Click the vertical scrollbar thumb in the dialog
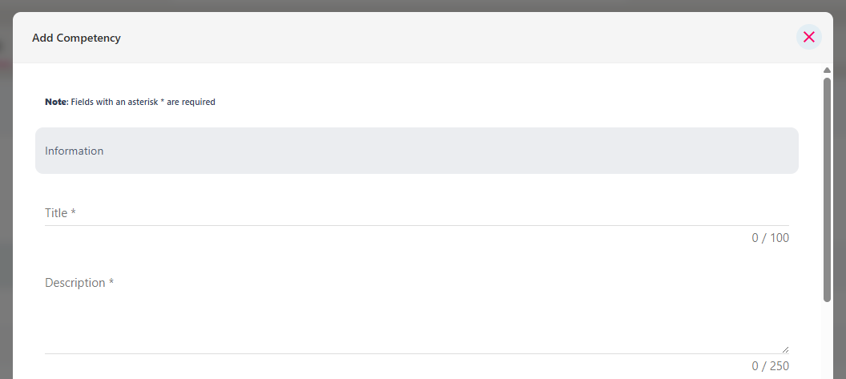846x379 pixels. 827,189
